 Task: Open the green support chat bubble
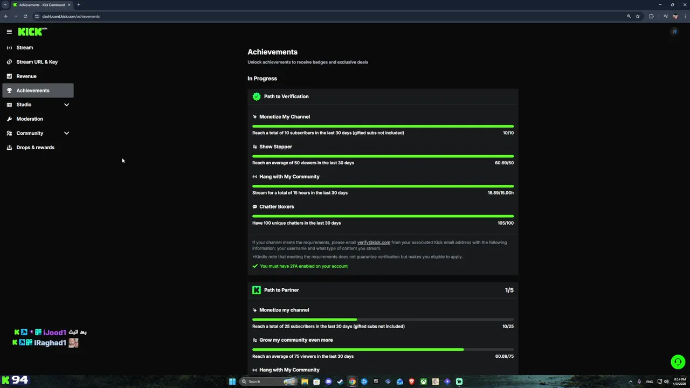pos(678,362)
